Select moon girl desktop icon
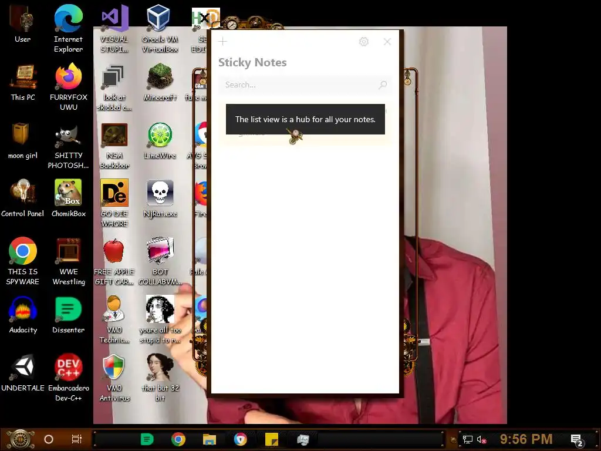Screen dimensions: 601x451 [x=23, y=141]
